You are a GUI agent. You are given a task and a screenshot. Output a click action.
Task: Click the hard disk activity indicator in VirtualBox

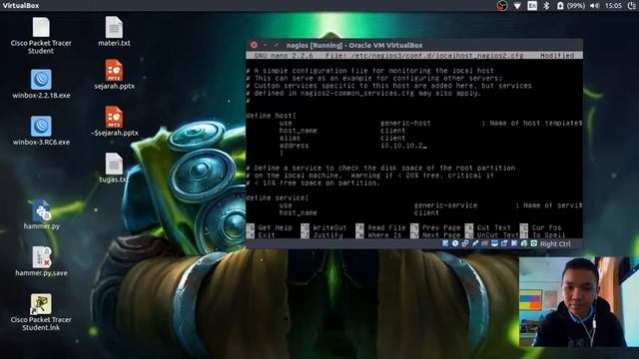click(x=445, y=243)
